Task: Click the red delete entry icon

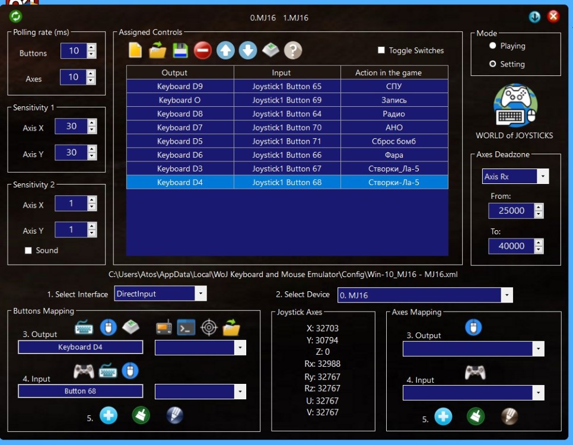Action: [x=202, y=51]
